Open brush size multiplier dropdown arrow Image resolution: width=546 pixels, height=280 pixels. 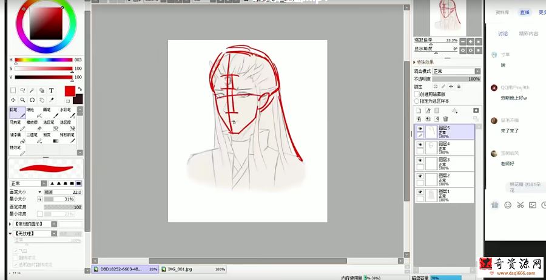coord(40,192)
